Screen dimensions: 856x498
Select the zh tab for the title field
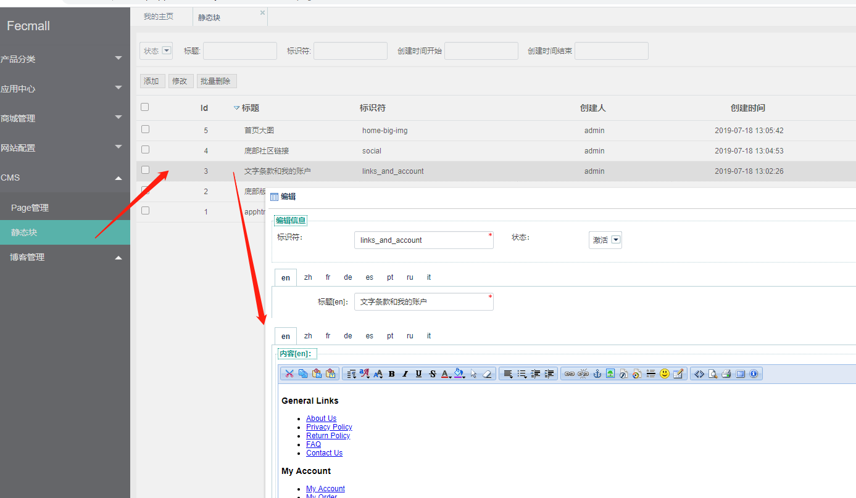click(x=308, y=277)
